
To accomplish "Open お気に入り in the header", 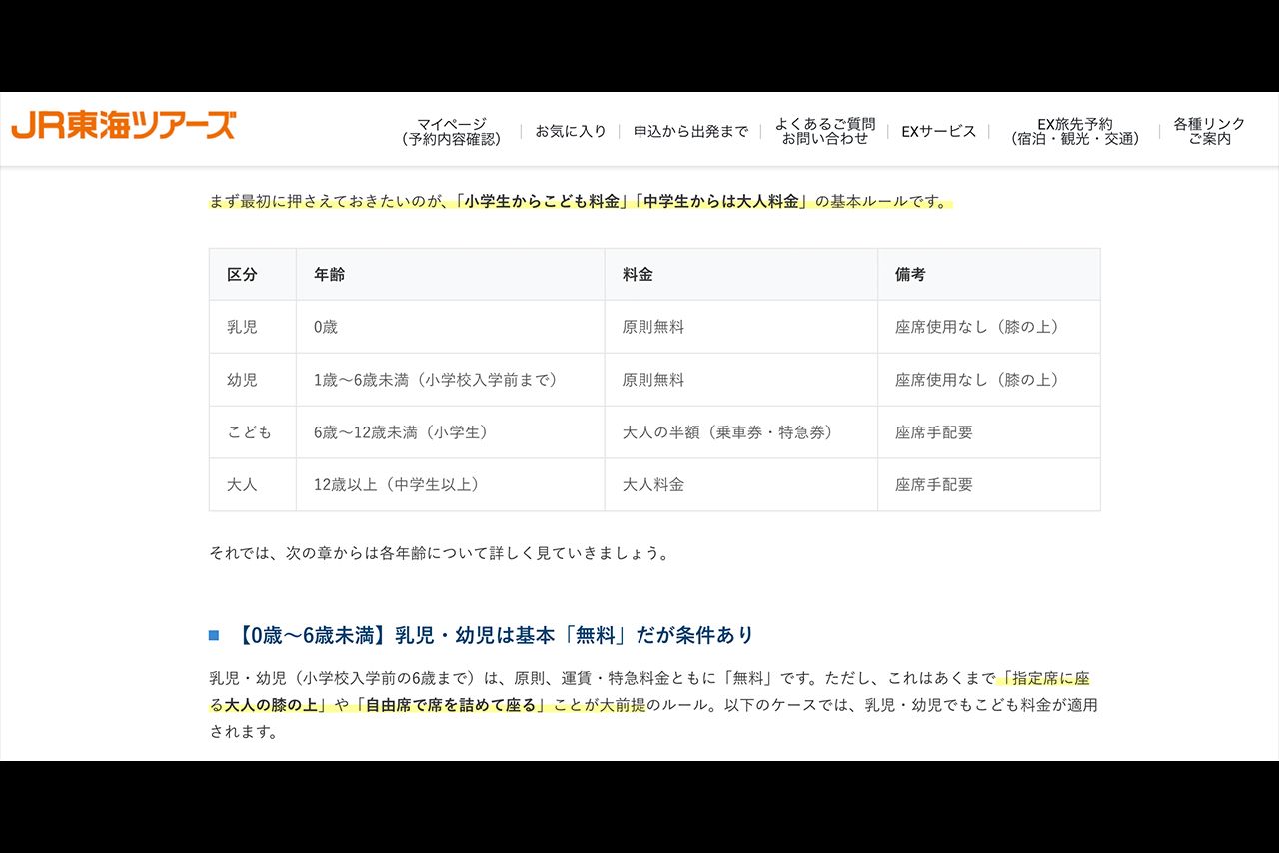I will [571, 131].
